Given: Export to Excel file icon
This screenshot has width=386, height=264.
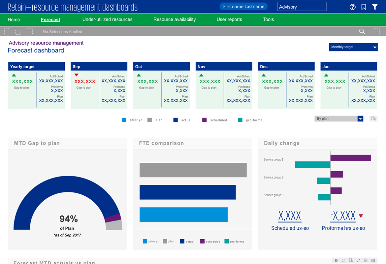Looking at the screenshot, I should 366,260.
